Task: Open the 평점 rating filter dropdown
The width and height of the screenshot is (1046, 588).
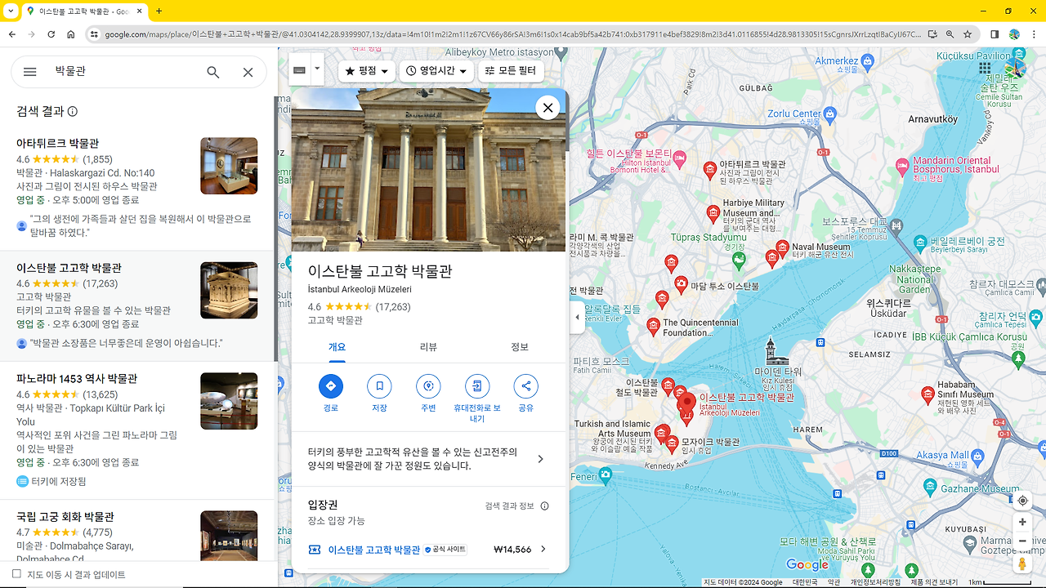Action: tap(367, 71)
